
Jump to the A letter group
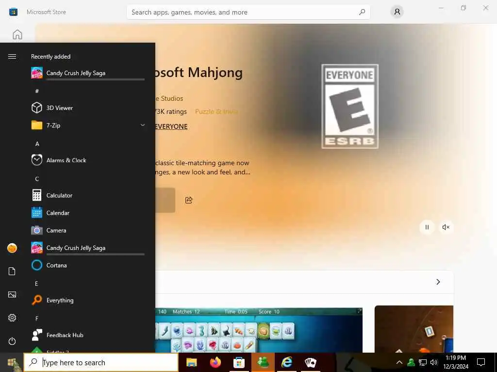coord(37,144)
